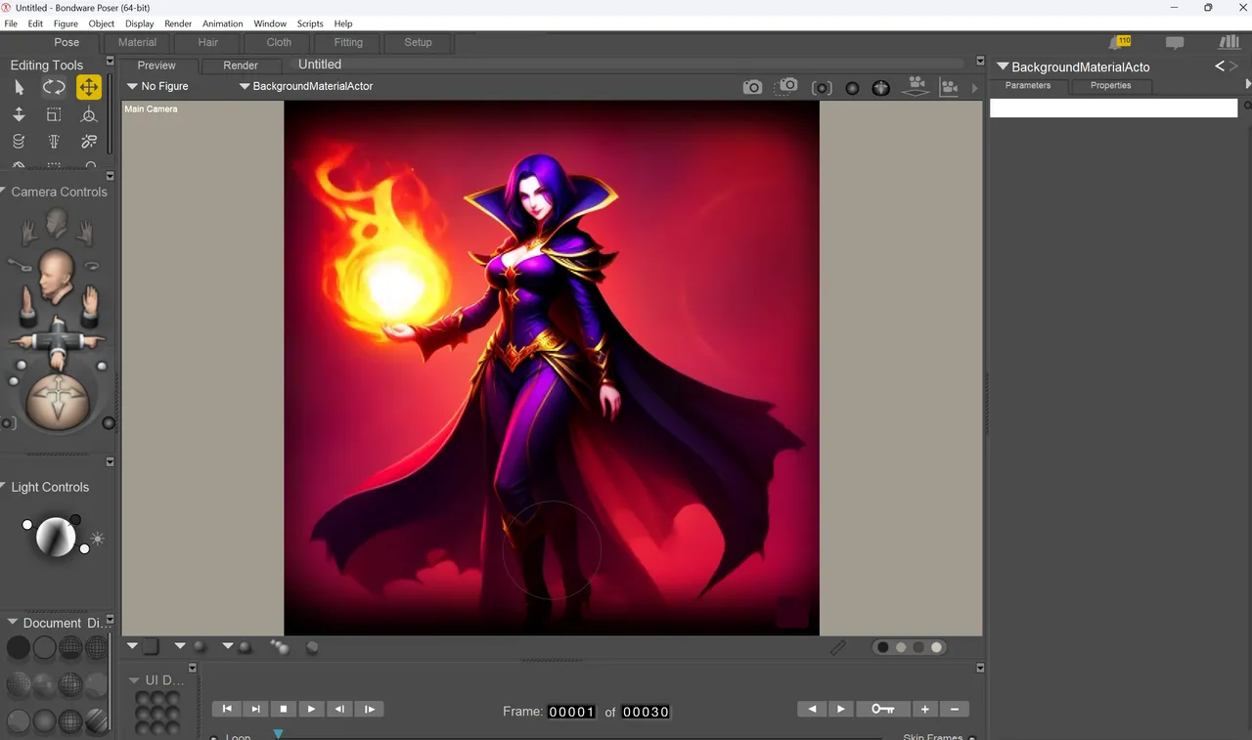Viewport: 1252px width, 740px height.
Task: Select the Translate In/Out tool
Action: (x=19, y=115)
